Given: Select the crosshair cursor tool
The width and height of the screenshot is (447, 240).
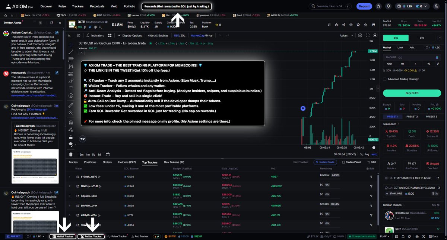Looking at the screenshot, I should [x=71, y=45].
